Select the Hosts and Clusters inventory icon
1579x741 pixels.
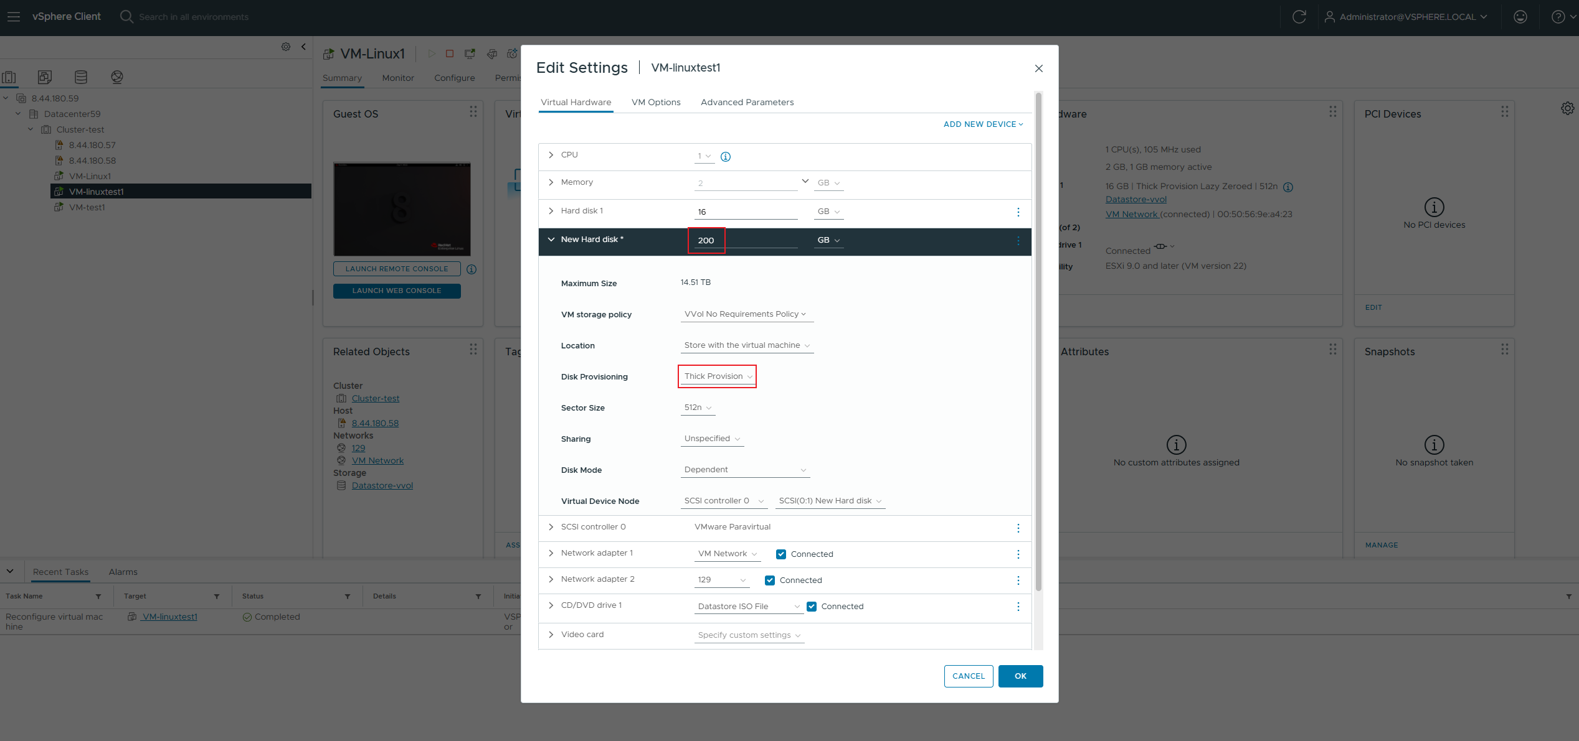pyautogui.click(x=9, y=77)
